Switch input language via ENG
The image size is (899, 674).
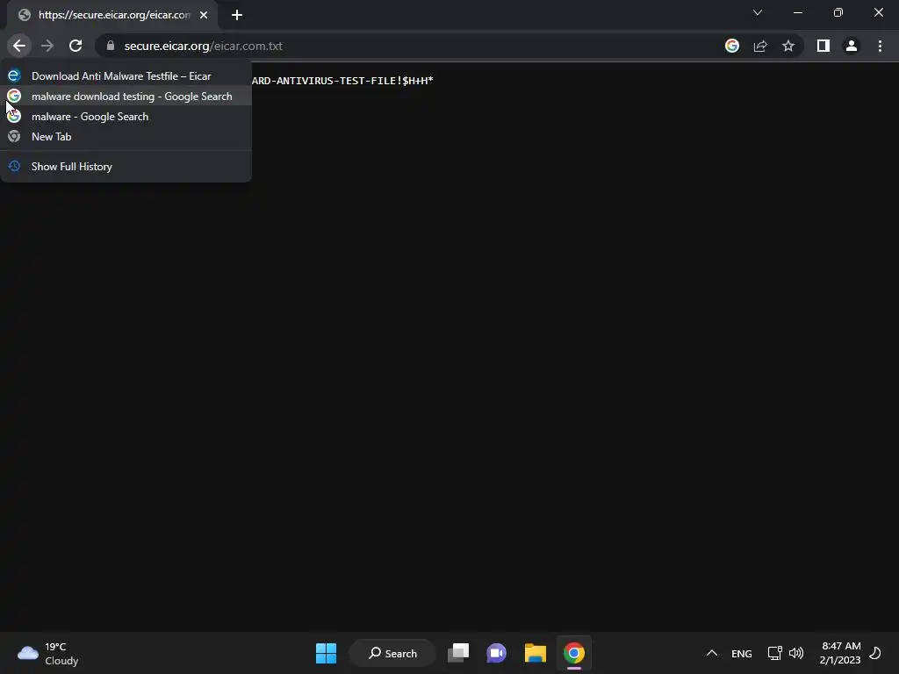click(741, 653)
